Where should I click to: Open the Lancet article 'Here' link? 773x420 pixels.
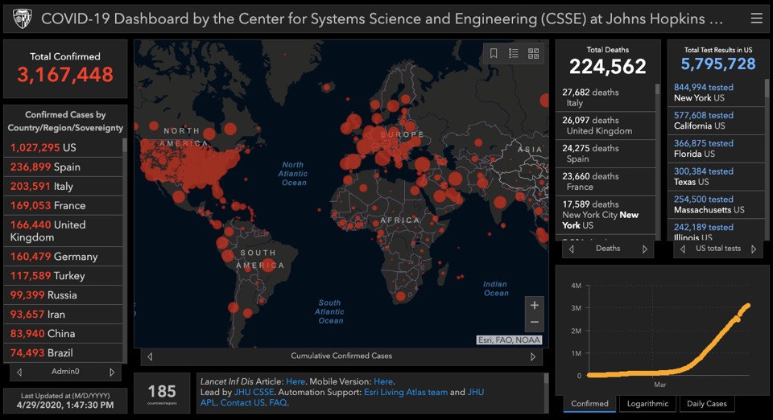coord(296,381)
